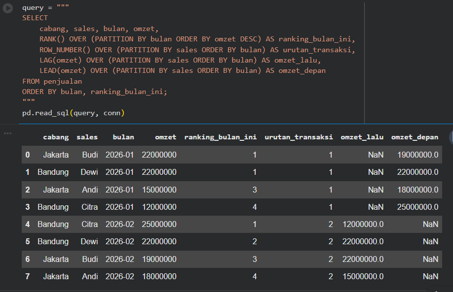
Task: Place cursor on the ROW_NUMBER() OVER line
Action: tap(197, 50)
